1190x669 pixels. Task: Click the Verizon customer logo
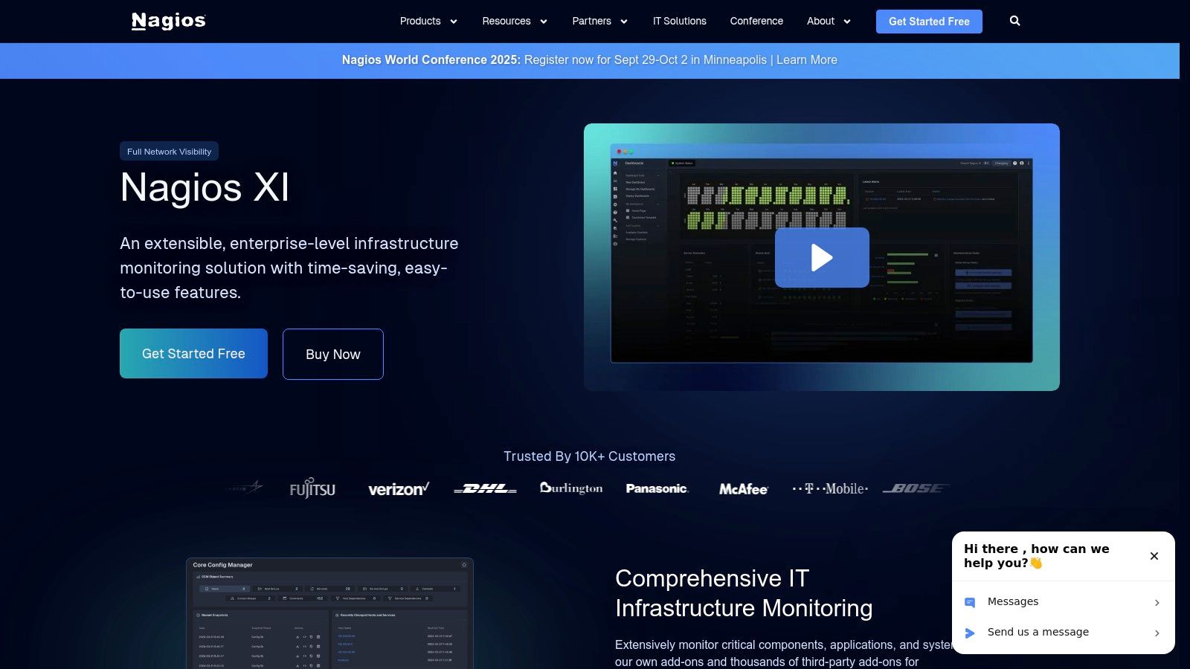399,489
